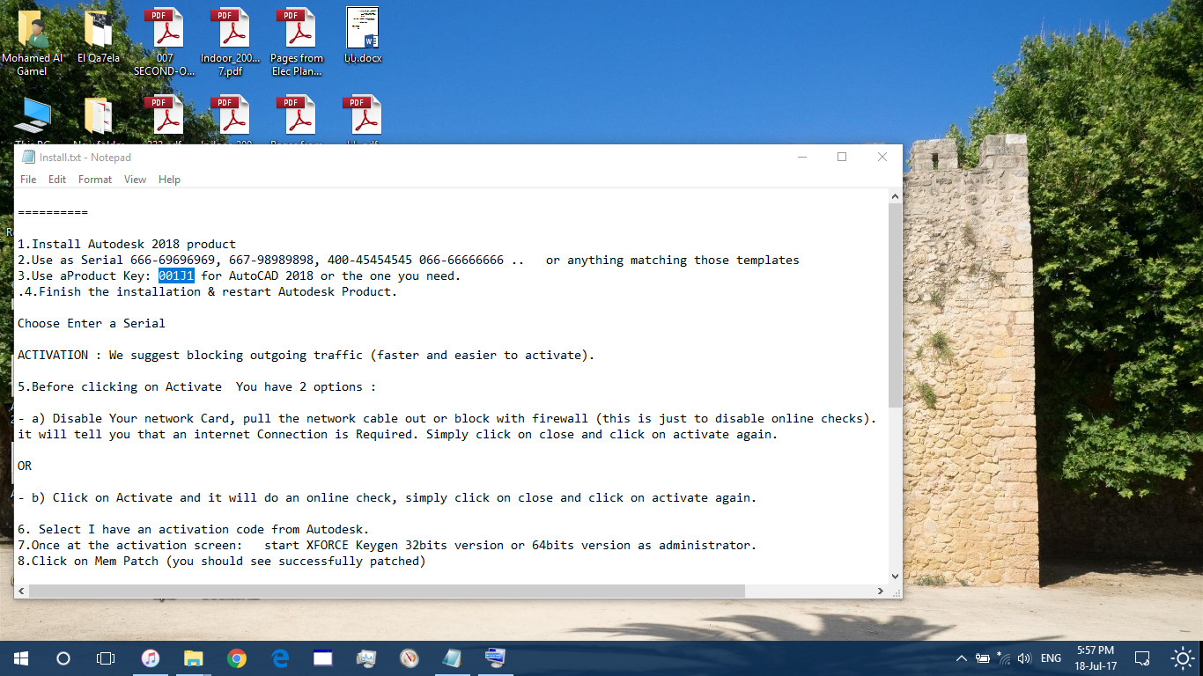The height and width of the screenshot is (676, 1203).
Task: Click the horizontal scrollbar right arrow
Action: 880,591
